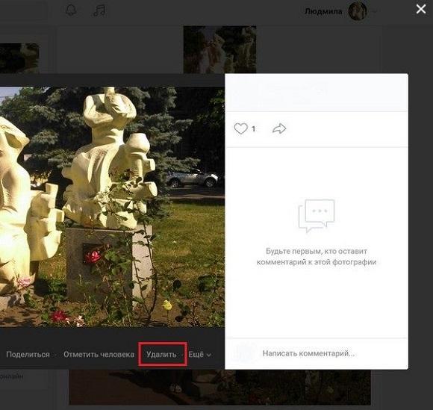Click the sculpture photo in viewer
Screen dimensions: 433x410
tap(112, 207)
